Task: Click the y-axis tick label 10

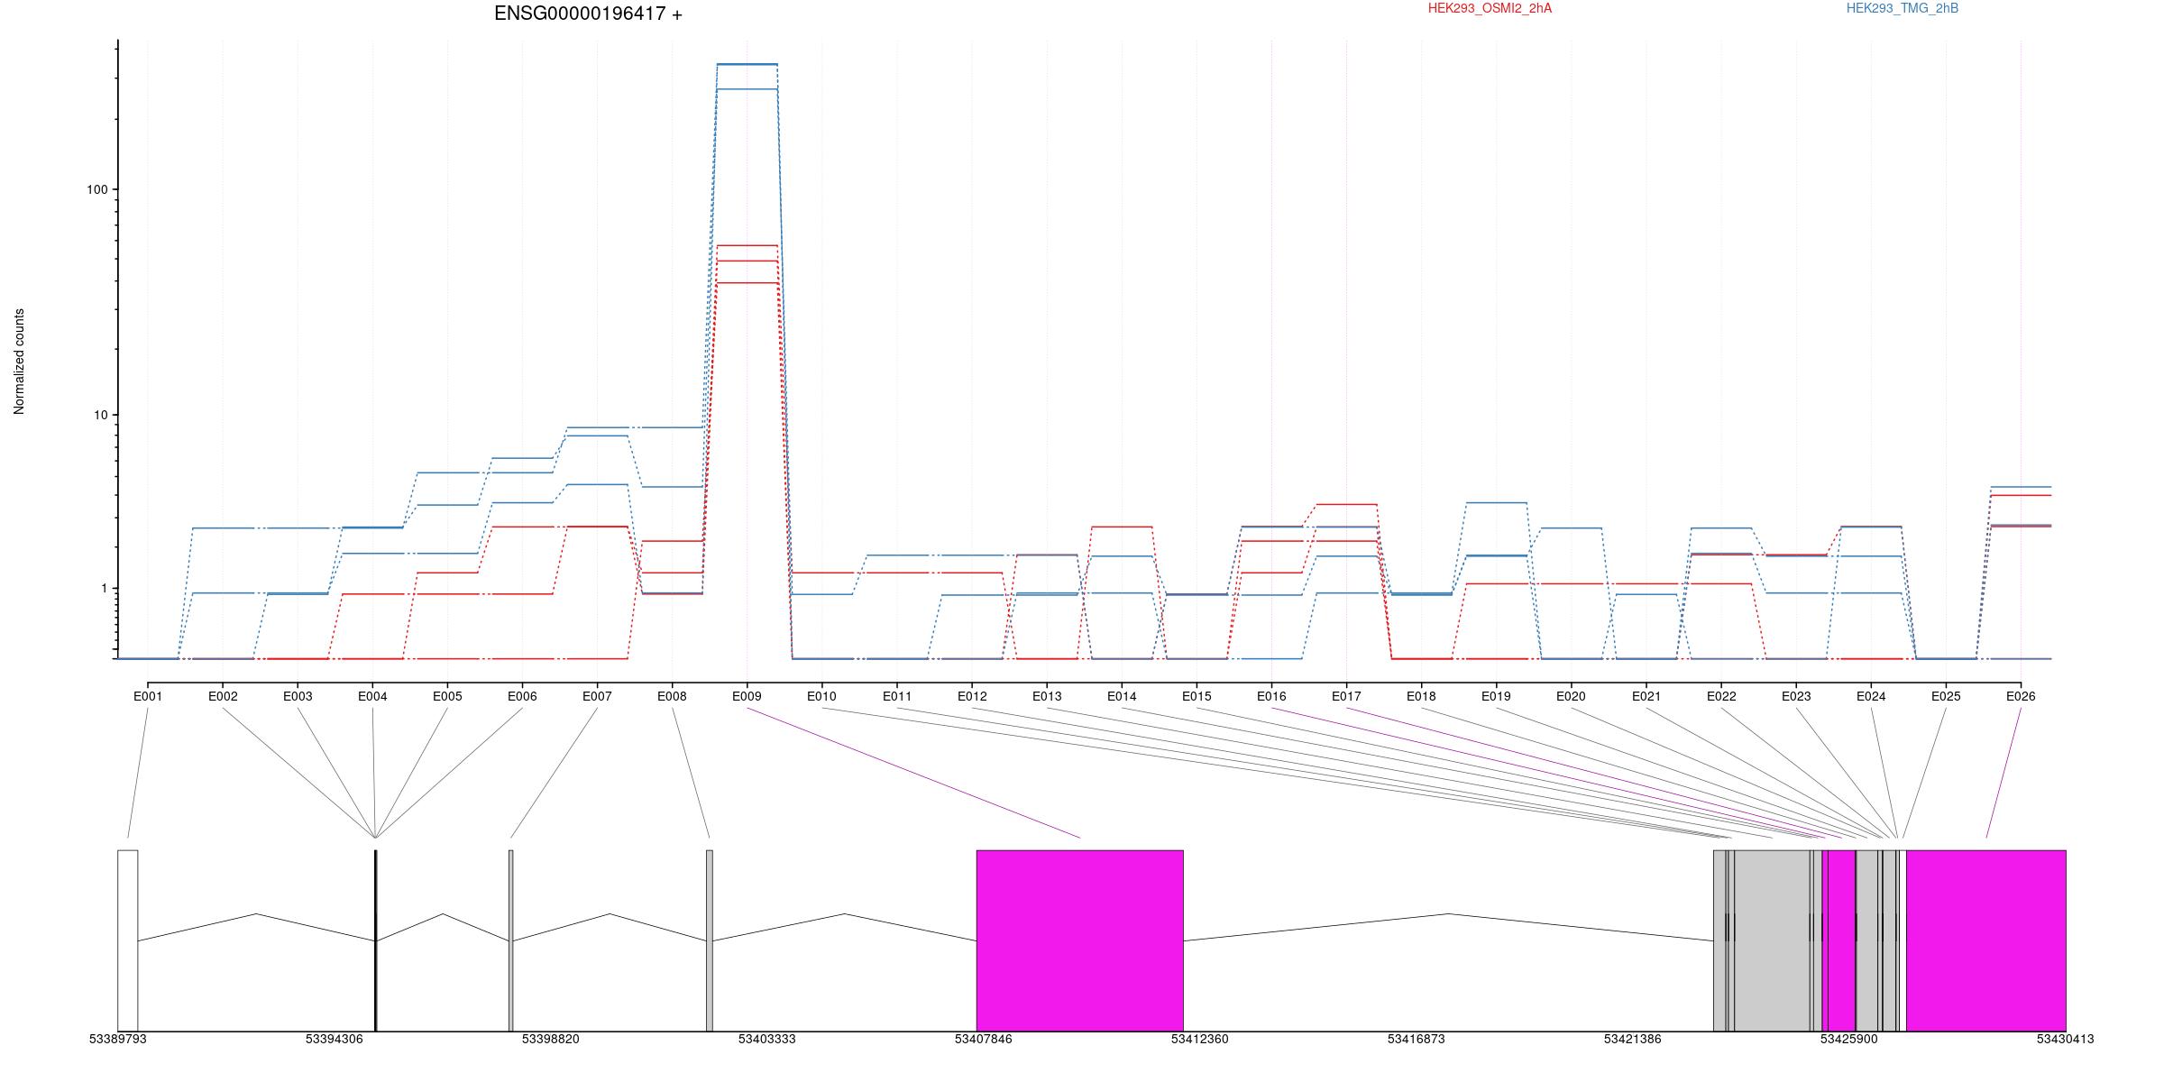Action: 100,415
